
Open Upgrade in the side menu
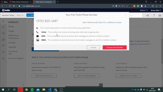coord(12,47)
